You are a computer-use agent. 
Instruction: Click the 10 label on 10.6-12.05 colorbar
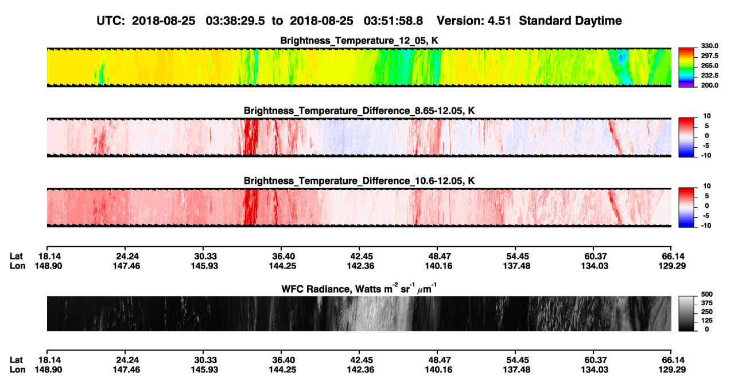[x=706, y=186]
